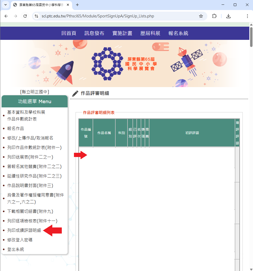Viewport: 253px width, 271px height.
Task: Click 登出系統 to log out
Action: pyautogui.click(x=16, y=249)
